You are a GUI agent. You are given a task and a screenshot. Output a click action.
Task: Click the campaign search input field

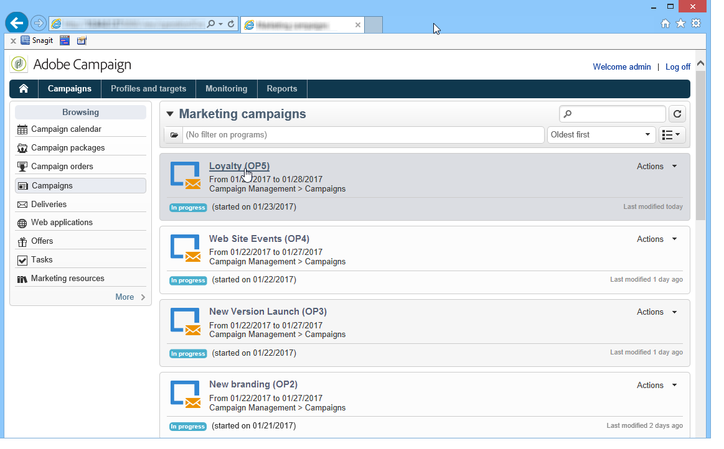click(x=613, y=114)
